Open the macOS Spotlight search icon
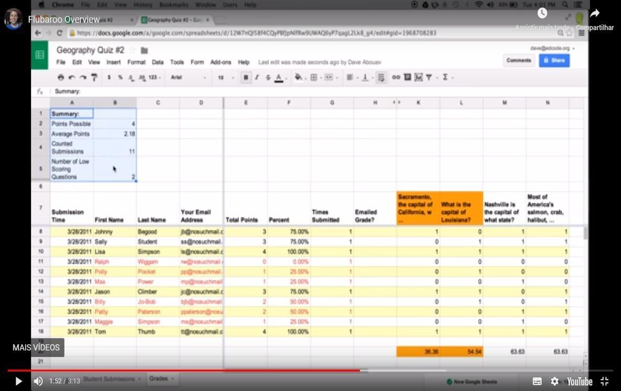 [x=565, y=5]
